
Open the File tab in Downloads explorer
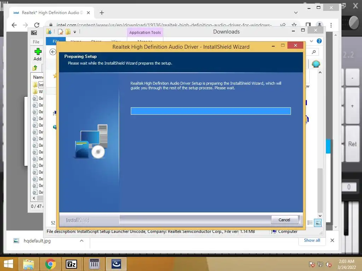tap(56, 41)
